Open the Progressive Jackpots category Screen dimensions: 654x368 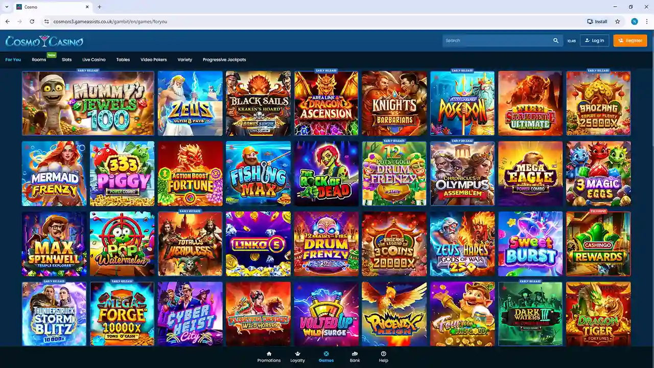[x=224, y=60]
